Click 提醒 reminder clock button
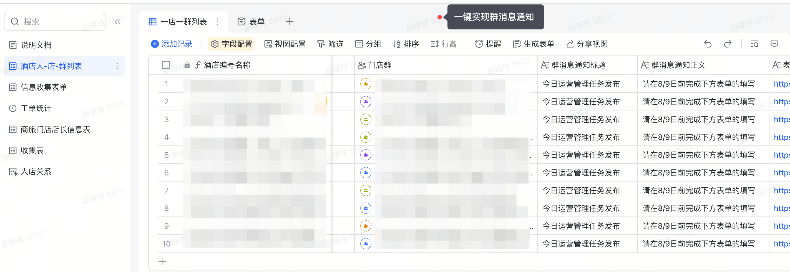The image size is (790, 272). pyautogui.click(x=488, y=44)
